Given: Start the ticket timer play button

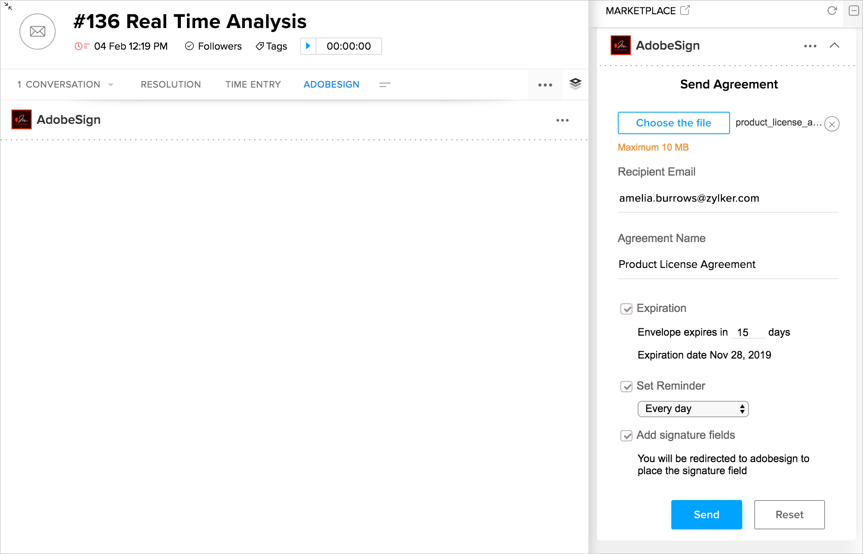Looking at the screenshot, I should coord(308,46).
